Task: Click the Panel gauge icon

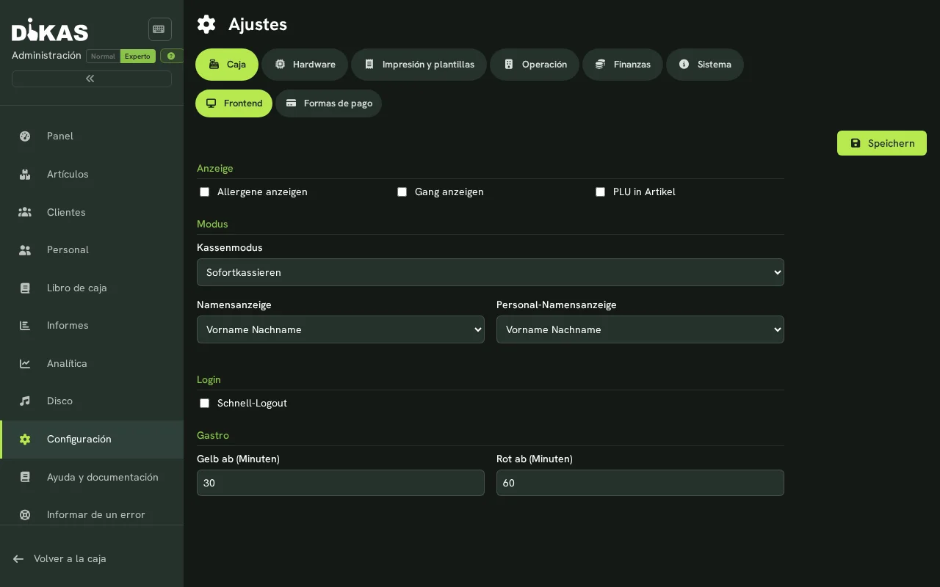Action: [25, 136]
